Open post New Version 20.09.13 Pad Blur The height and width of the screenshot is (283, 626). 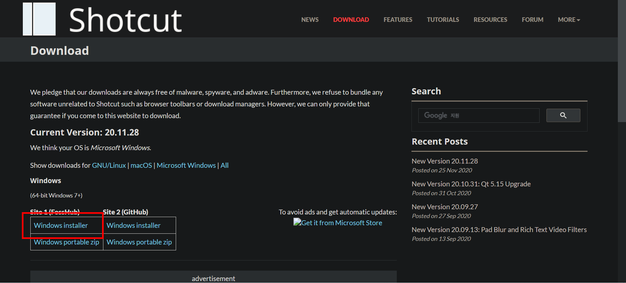tap(499, 230)
